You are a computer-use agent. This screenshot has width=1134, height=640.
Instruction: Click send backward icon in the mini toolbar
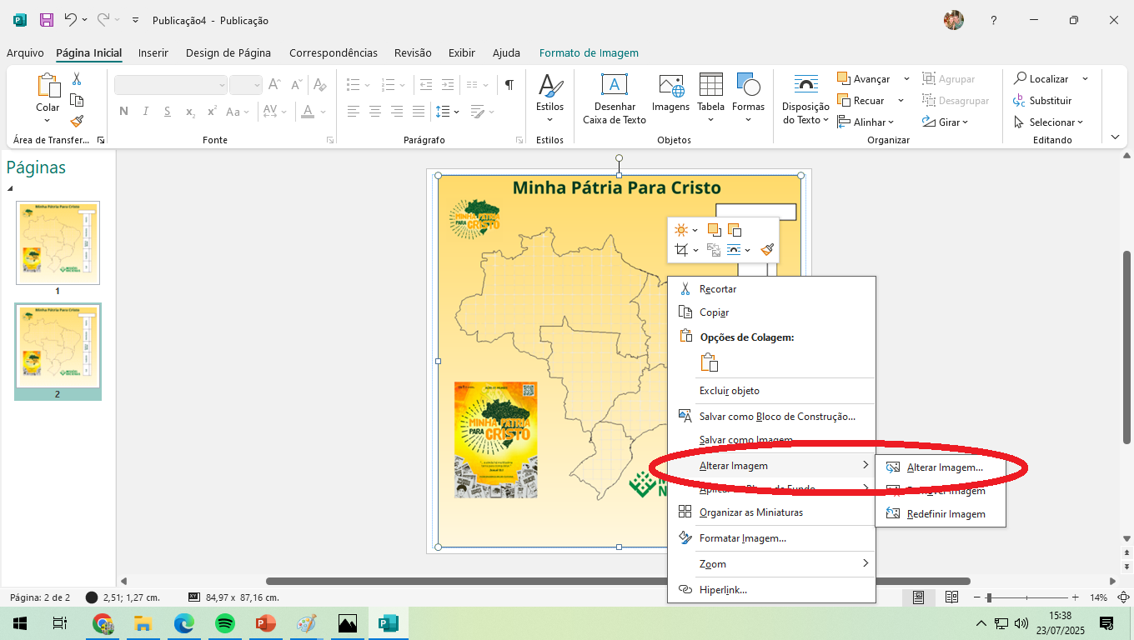pyautogui.click(x=734, y=230)
